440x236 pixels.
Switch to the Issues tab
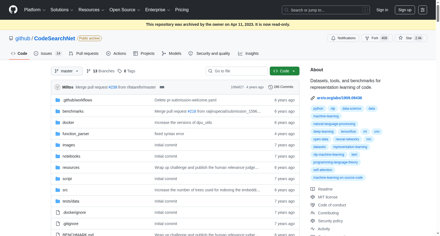[x=48, y=53]
